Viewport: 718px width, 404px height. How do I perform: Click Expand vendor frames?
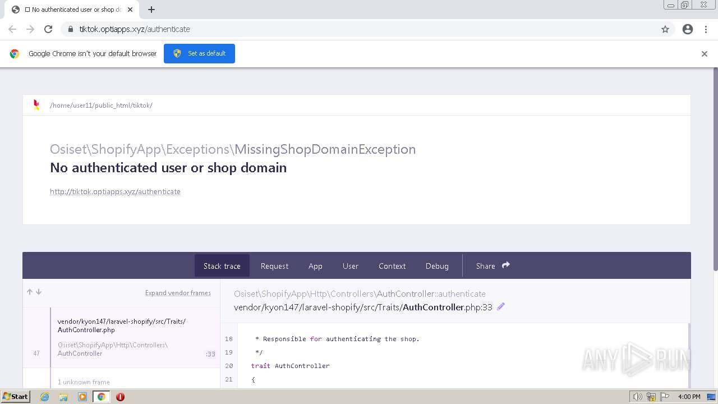(x=178, y=293)
